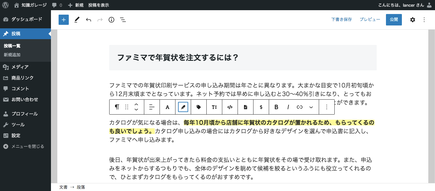Image resolution: width=435 pixels, height=191 pixels.
Task: Open ツール in the sidebar
Action: pos(25,125)
